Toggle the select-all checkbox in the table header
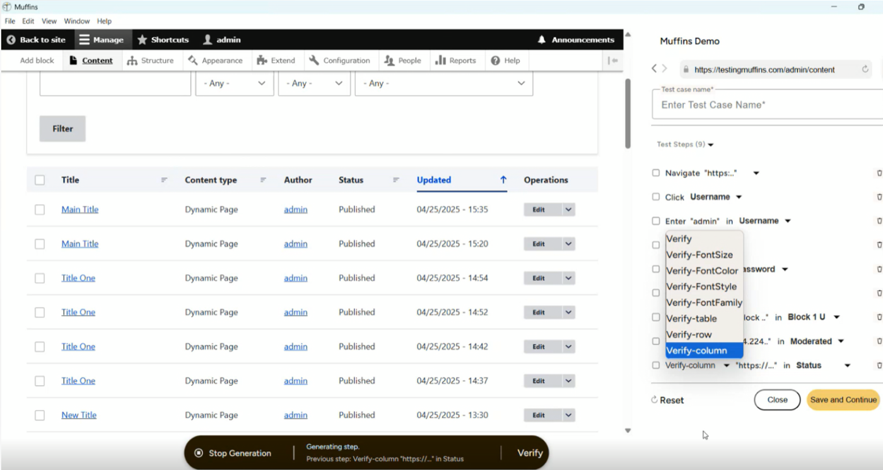Screen dimensions: 883x470 (40, 180)
